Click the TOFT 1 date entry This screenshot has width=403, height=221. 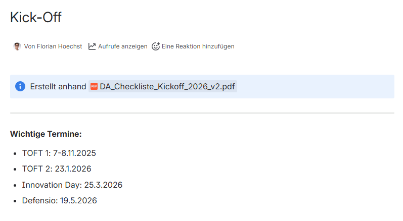(59, 153)
